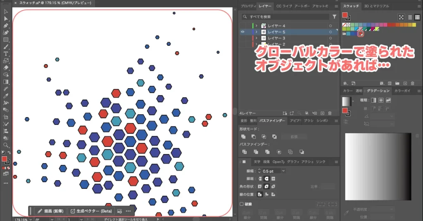Click the Unite shape mode icon
This screenshot has width=423, height=221.
243,136
